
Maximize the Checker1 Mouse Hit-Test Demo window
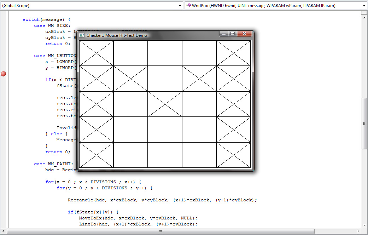[x=232, y=34]
